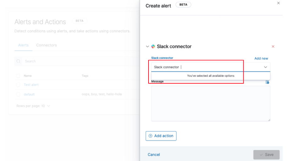Click the Slack logo icon
Screen dimensions: 287x161
click(153, 47)
